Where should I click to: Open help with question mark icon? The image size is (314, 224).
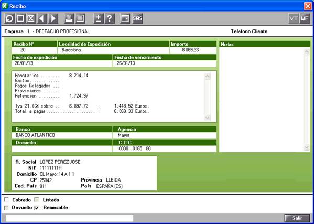point(110,19)
